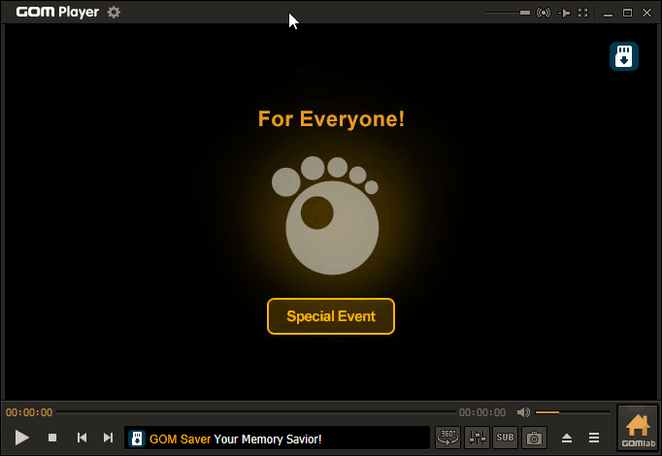Screen dimensions: 662x456
Task: Toggle the always-on-top pin icon
Action: 564,13
